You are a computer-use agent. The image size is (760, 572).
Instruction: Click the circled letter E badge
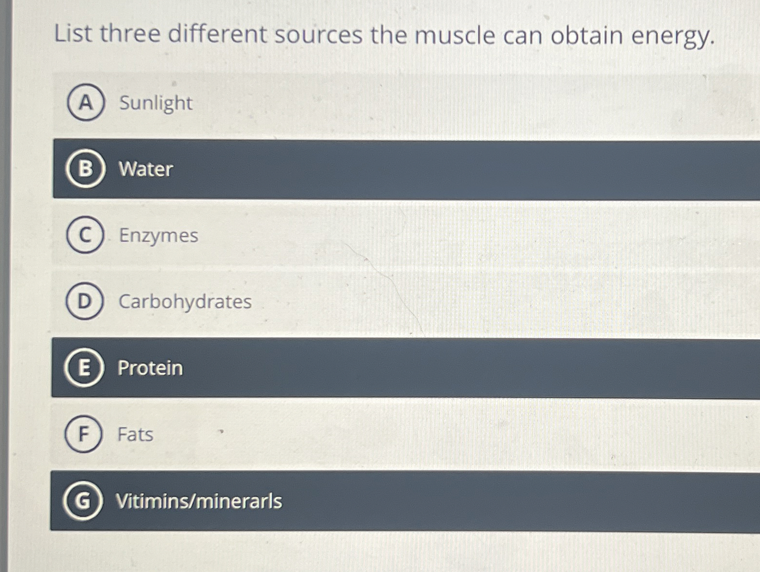[x=87, y=368]
